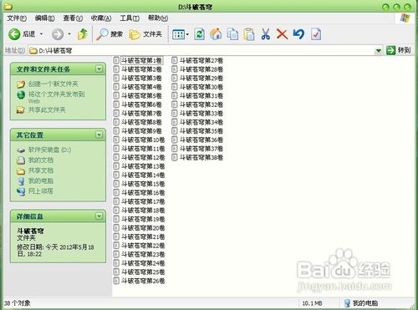Open the 查看(V) menu
The width and height of the screenshot is (418, 310).
pyautogui.click(x=73, y=18)
